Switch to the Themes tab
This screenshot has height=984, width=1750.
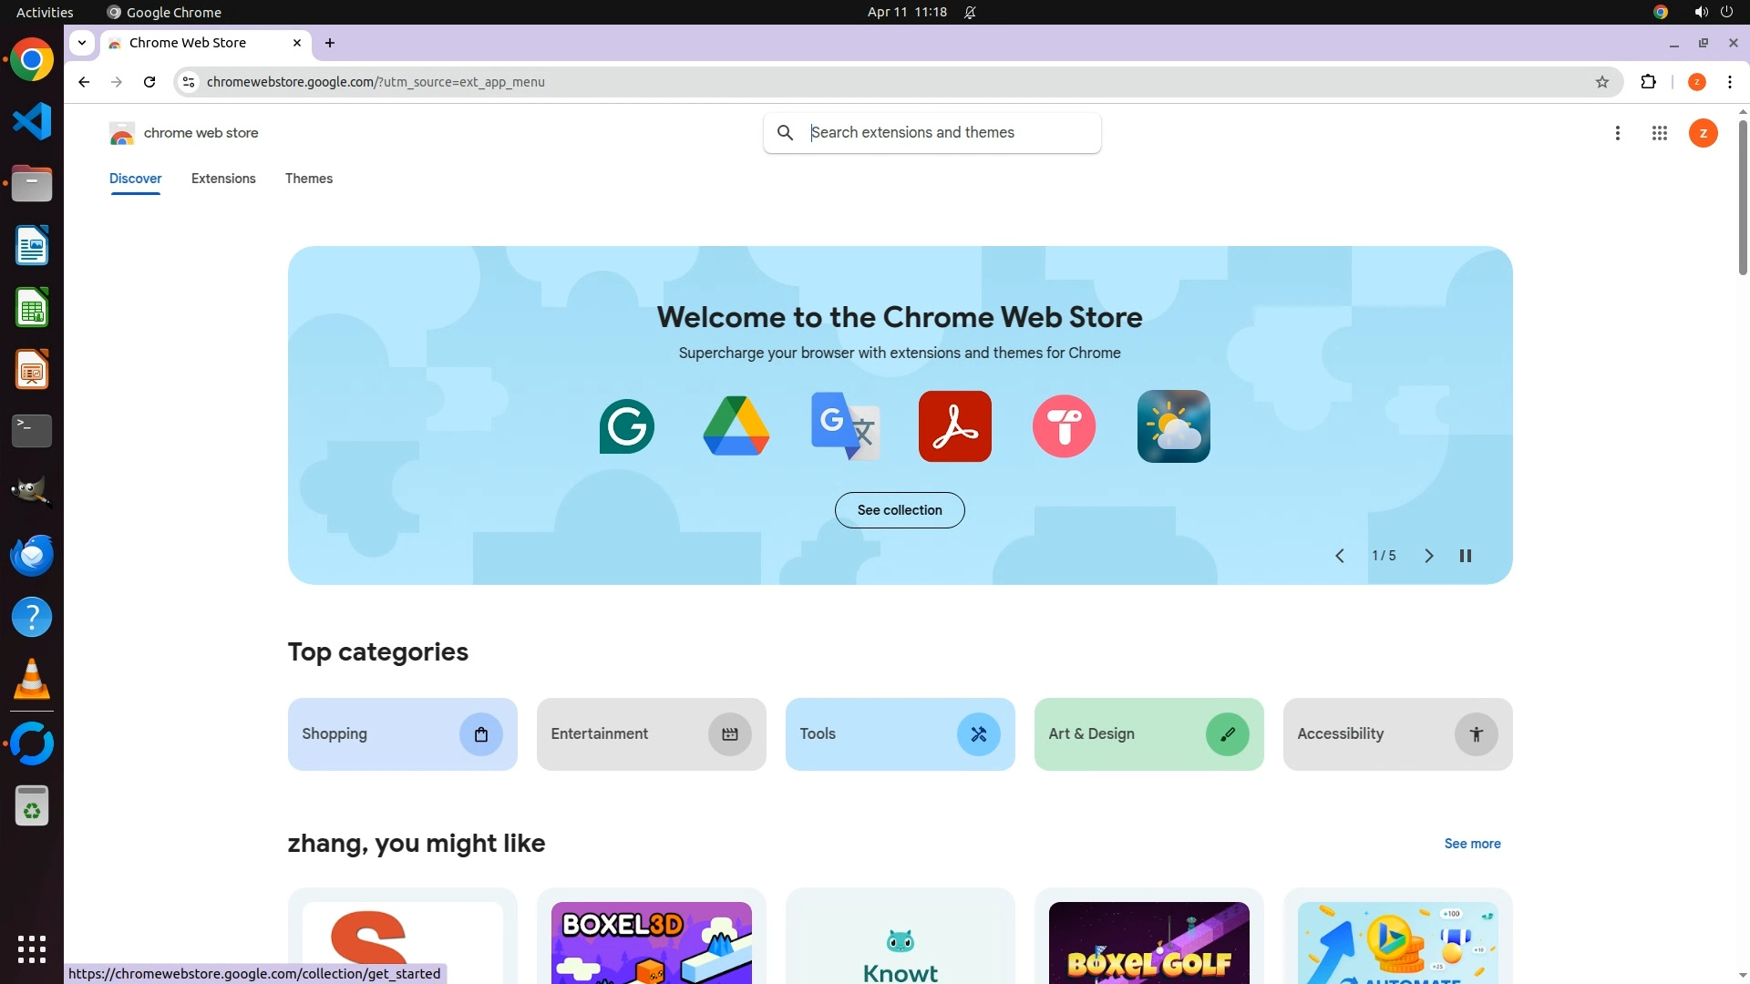[x=309, y=179]
